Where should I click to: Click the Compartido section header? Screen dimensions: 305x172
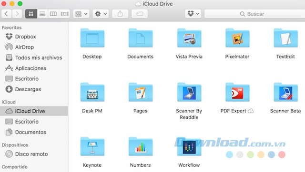[x=14, y=167]
